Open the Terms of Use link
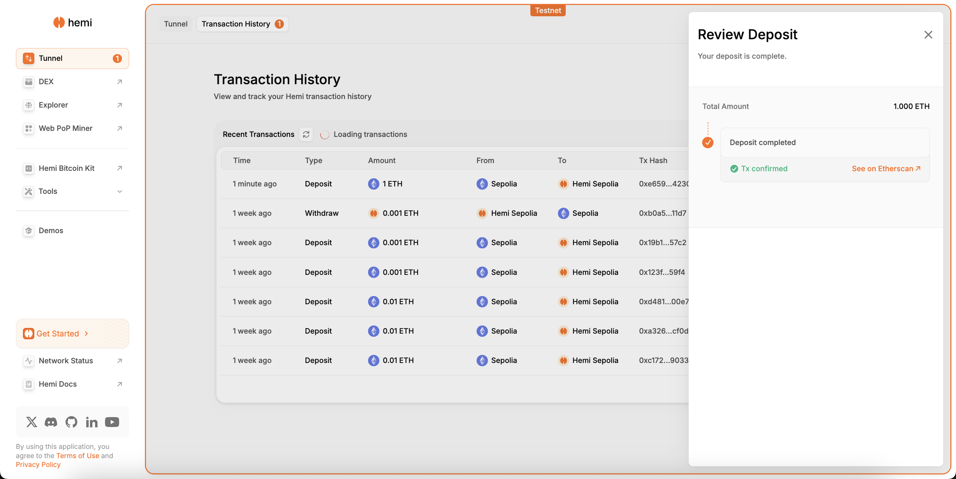This screenshot has height=479, width=956. click(77, 456)
